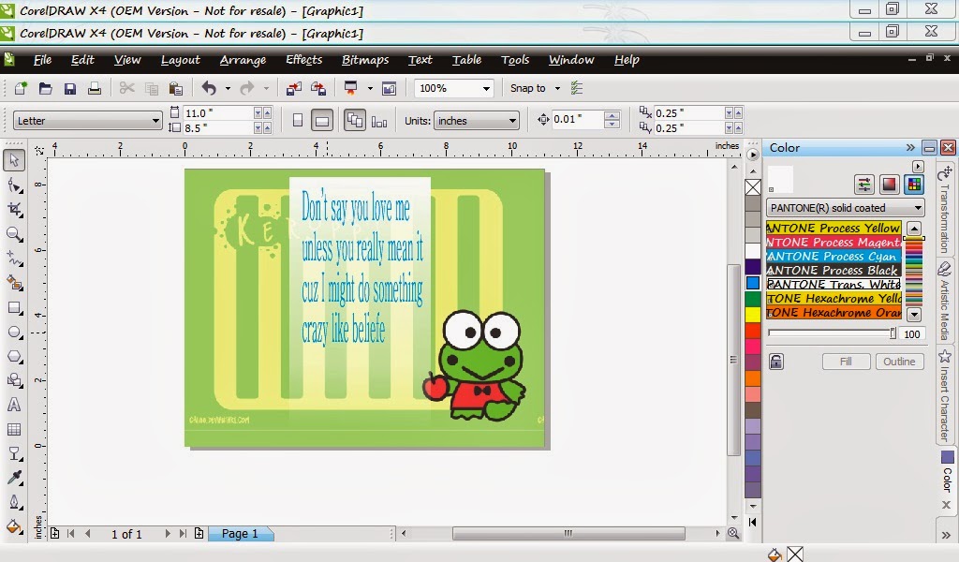Viewport: 959px width, 562px height.
Task: Select the Table tool
Action: click(14, 429)
